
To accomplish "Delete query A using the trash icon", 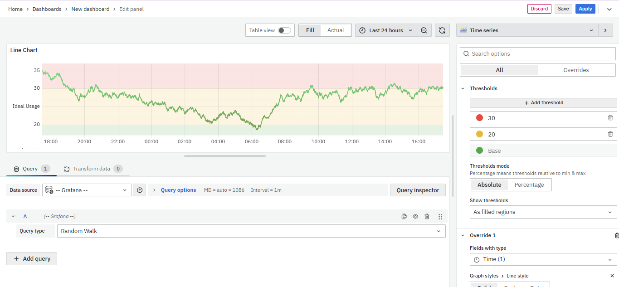I will click(x=427, y=217).
